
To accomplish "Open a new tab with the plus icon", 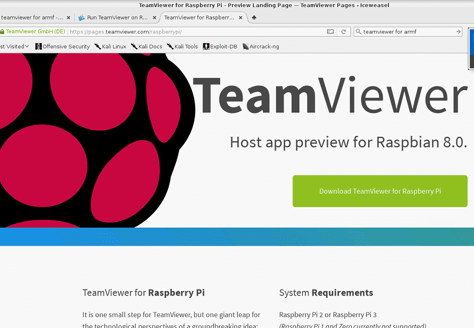I will click(254, 18).
